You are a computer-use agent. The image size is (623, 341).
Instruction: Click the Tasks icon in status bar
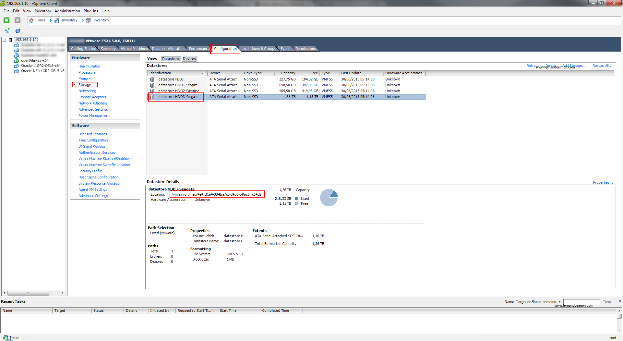click(x=6, y=338)
